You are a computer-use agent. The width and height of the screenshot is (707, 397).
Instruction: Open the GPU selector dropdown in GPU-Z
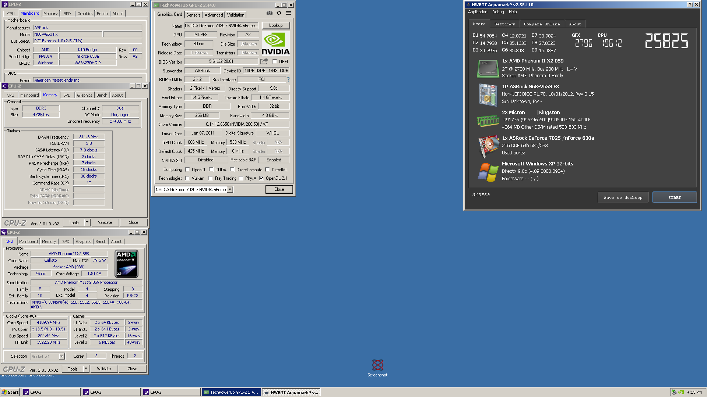pyautogui.click(x=230, y=190)
